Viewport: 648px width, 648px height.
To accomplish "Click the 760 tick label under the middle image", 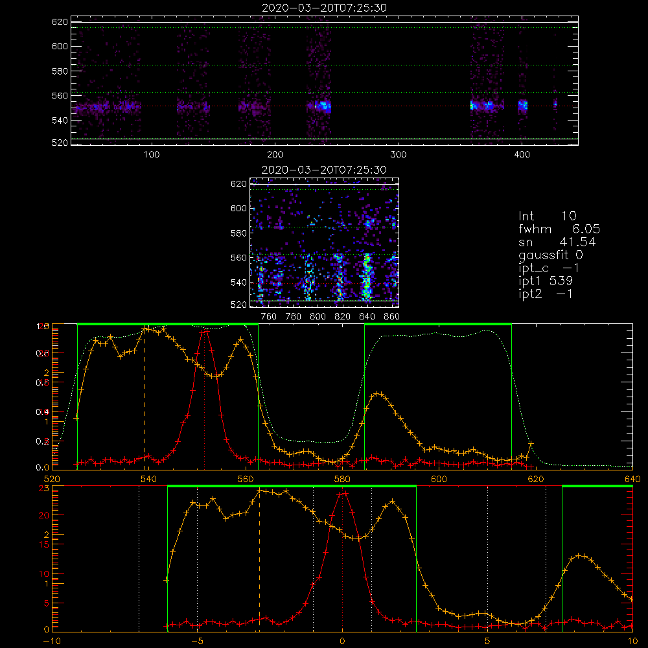I will click(x=269, y=317).
